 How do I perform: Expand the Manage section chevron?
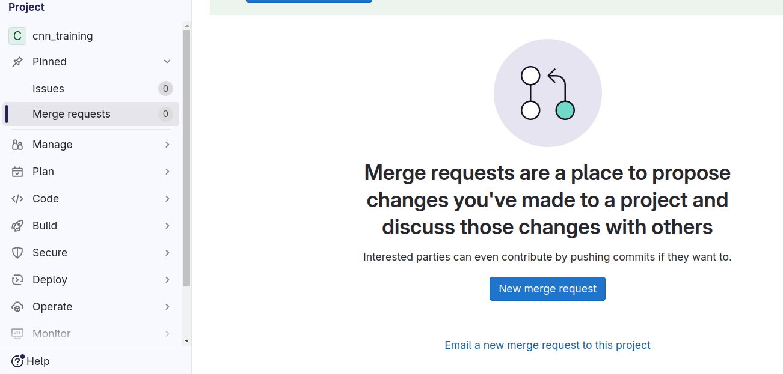click(167, 145)
